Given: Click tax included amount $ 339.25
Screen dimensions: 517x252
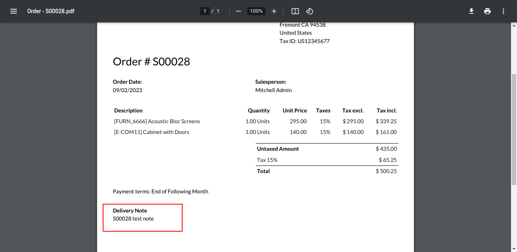Looking at the screenshot, I should pyautogui.click(x=386, y=121).
